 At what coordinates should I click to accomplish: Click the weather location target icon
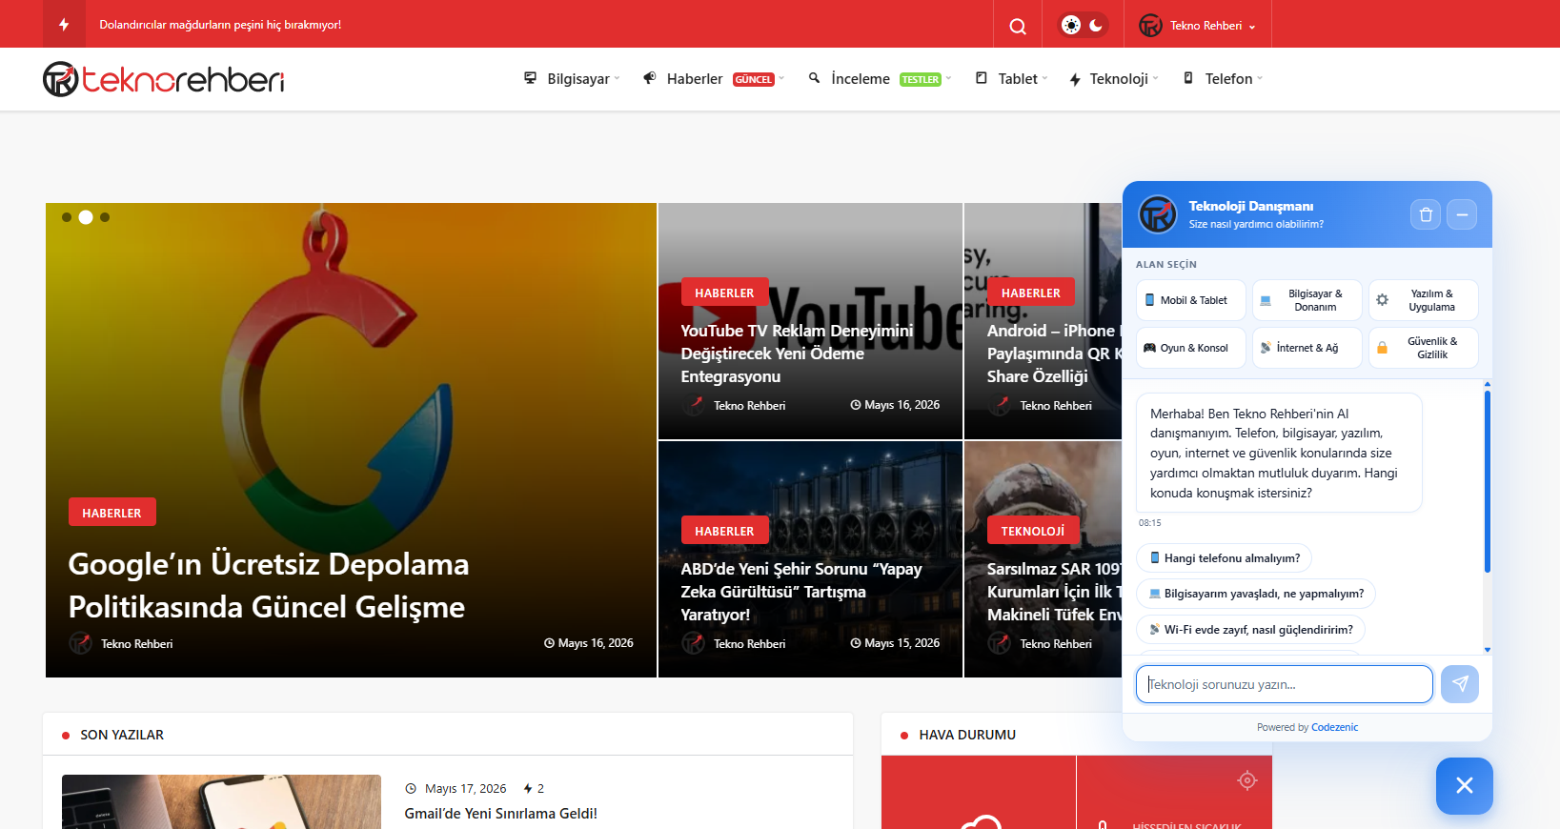(x=1247, y=781)
